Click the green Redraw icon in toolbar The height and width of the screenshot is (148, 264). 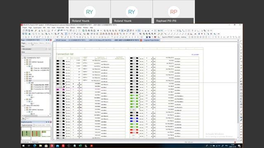(83, 31)
